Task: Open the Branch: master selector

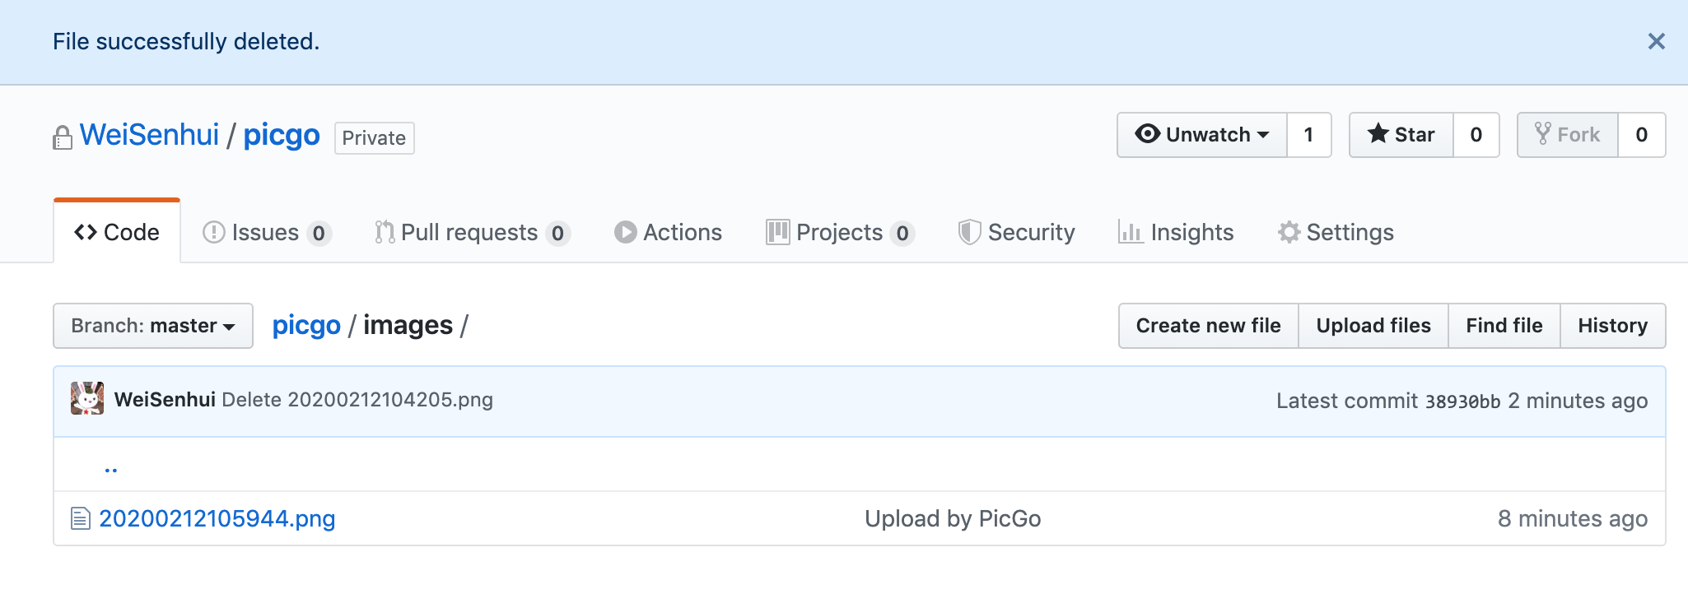Action: (x=152, y=326)
